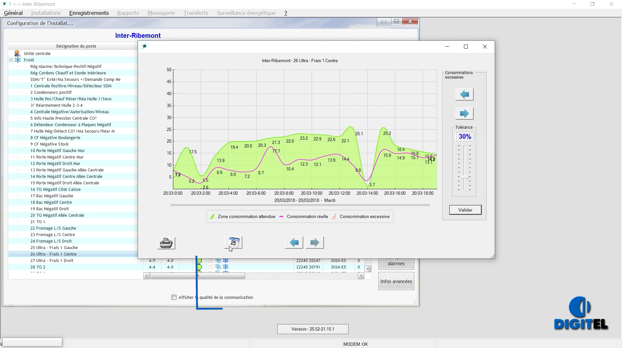Open the Installations menu
622x348 pixels.
coord(46,13)
